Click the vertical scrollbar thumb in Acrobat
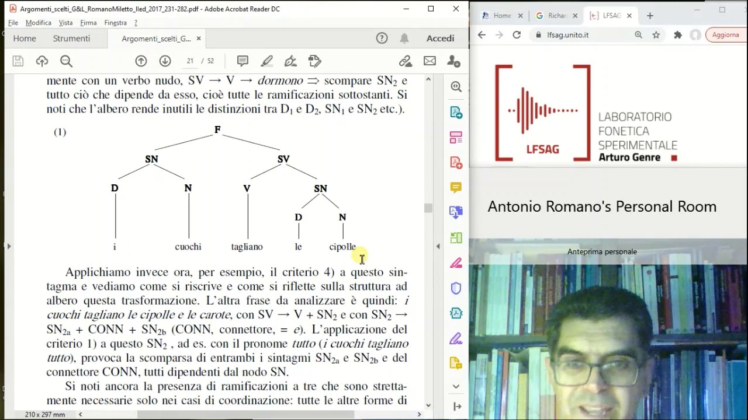This screenshot has height=420, width=748. 428,208
